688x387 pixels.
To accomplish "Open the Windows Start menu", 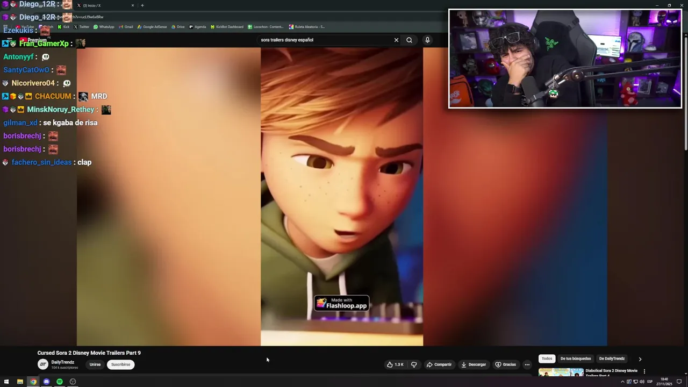I will click(6, 382).
